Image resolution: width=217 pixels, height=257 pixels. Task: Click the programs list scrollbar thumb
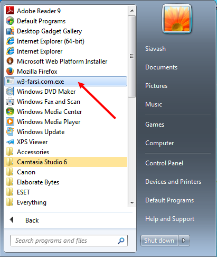[131, 56]
